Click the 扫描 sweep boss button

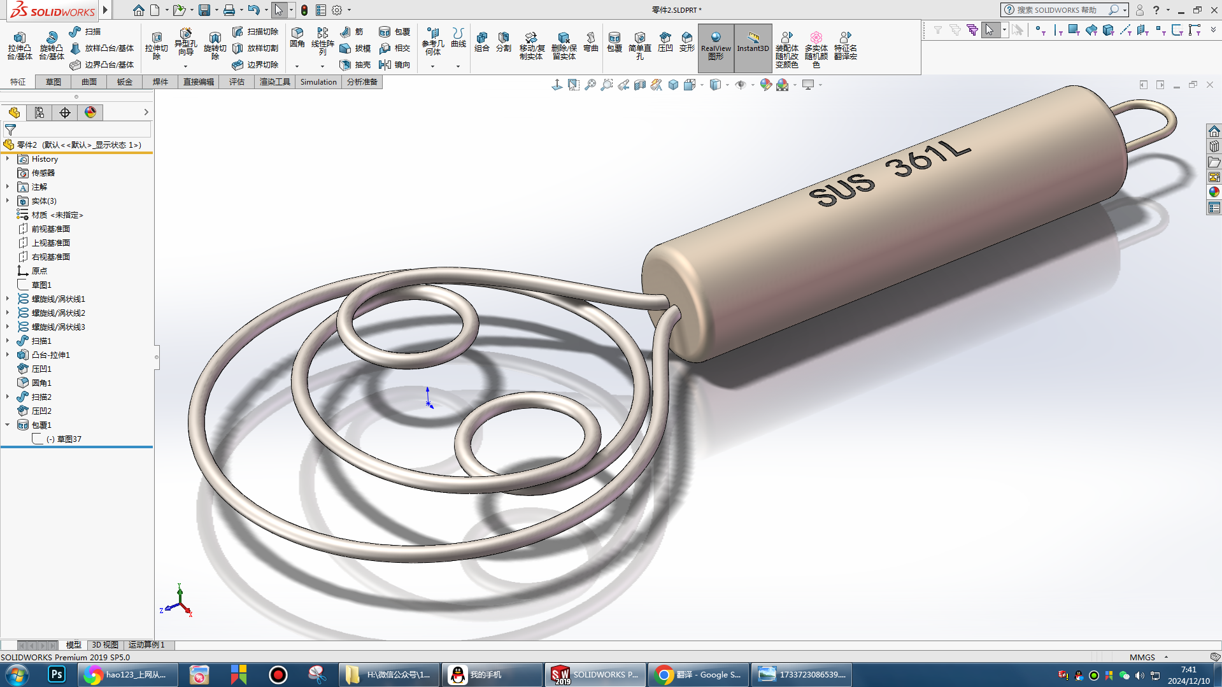(85, 32)
